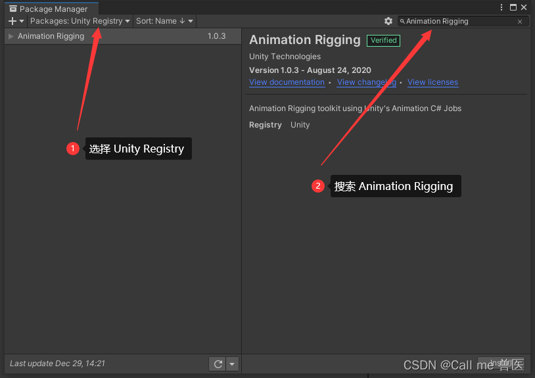535x378 pixels.
Task: Expand the Animation Rigging package row
Action: point(11,36)
